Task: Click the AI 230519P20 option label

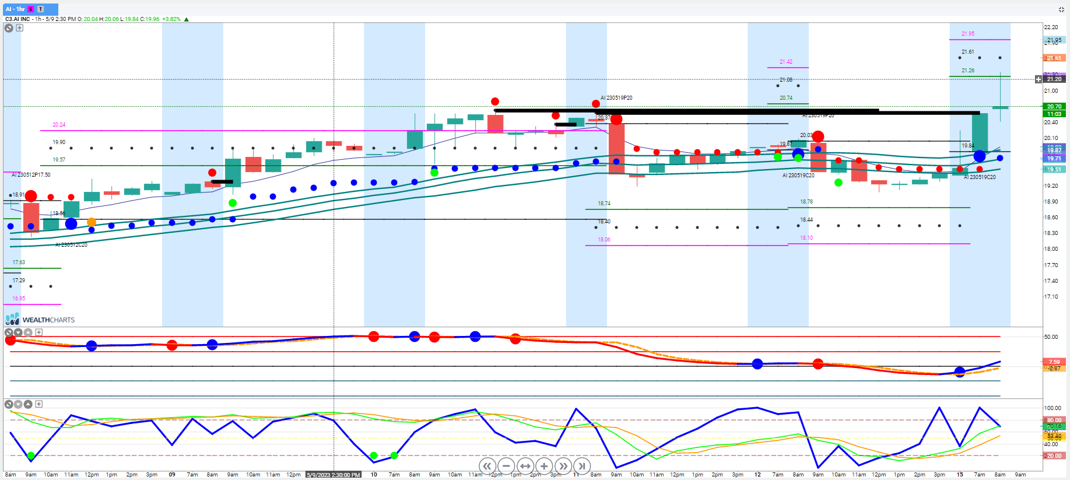Action: (x=616, y=98)
